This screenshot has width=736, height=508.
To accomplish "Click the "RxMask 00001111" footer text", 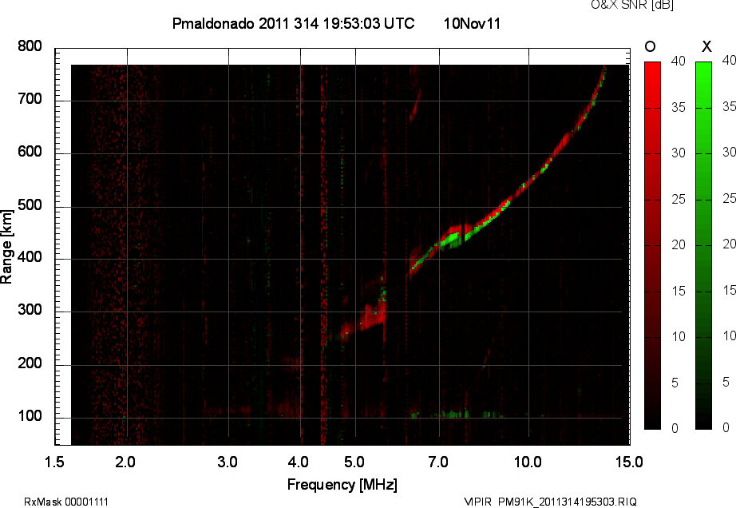I will pyautogui.click(x=66, y=502).
